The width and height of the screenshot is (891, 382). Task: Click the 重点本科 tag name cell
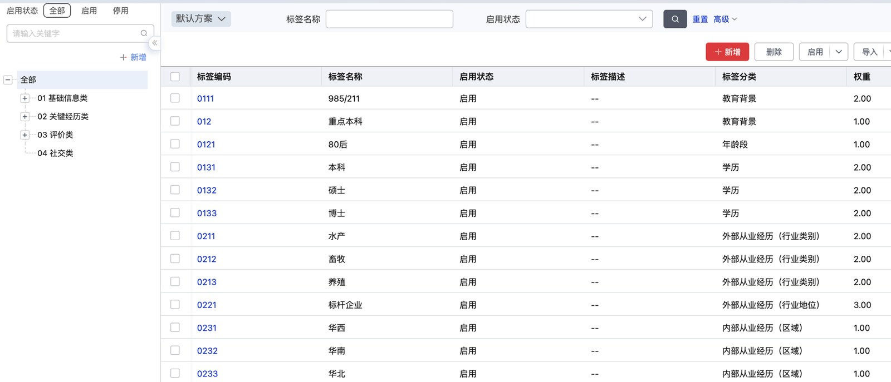click(x=345, y=122)
